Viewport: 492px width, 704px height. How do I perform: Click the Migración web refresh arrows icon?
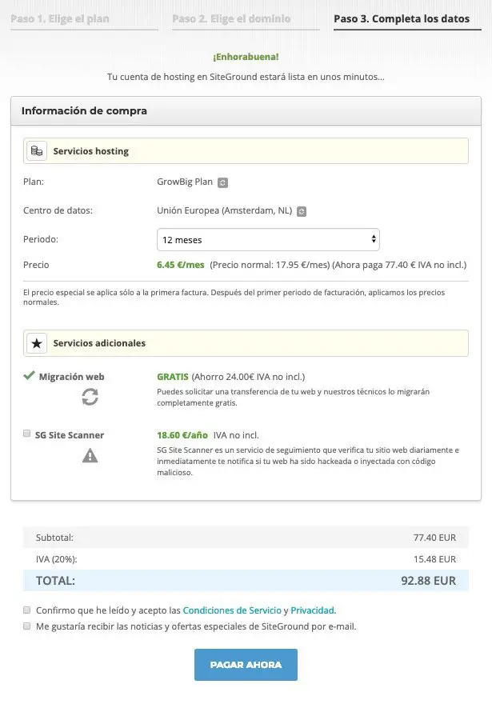tap(90, 397)
